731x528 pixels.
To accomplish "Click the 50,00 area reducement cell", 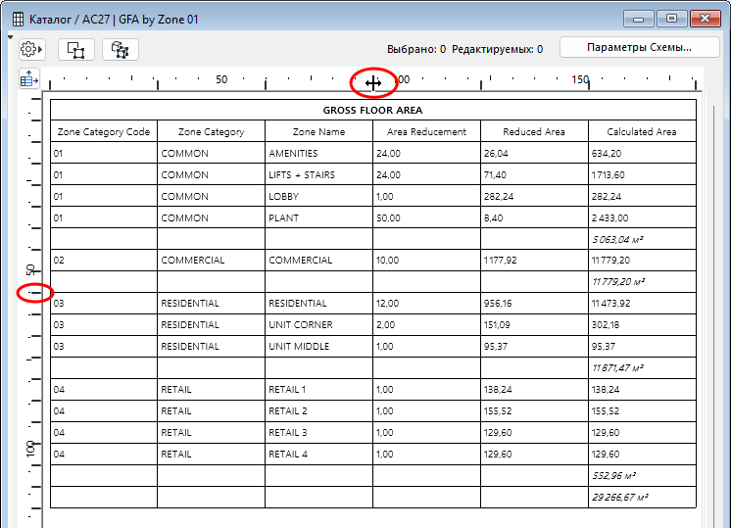I will [426, 217].
